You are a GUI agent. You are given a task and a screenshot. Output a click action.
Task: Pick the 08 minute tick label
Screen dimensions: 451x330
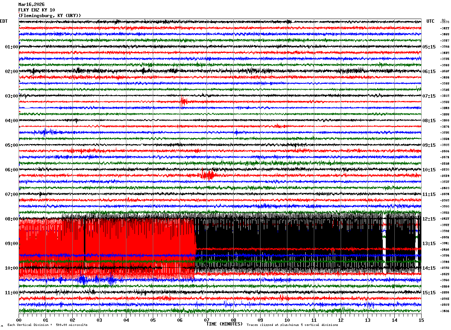(x=233, y=320)
